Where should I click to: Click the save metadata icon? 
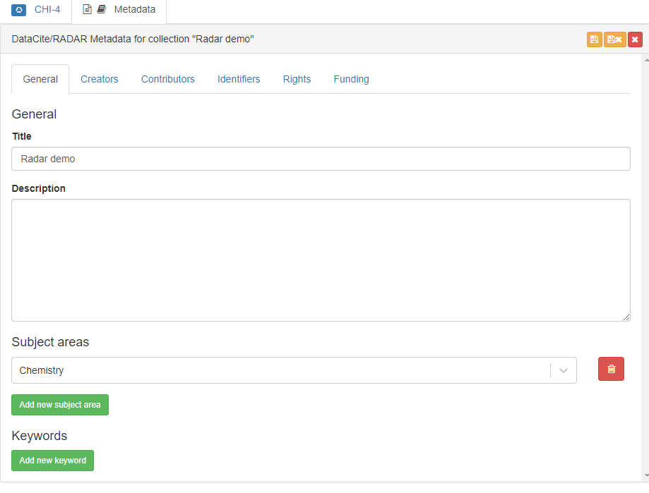[594, 39]
